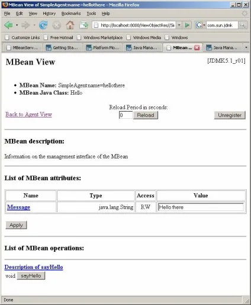Click the search magnifier icon

(243, 25)
